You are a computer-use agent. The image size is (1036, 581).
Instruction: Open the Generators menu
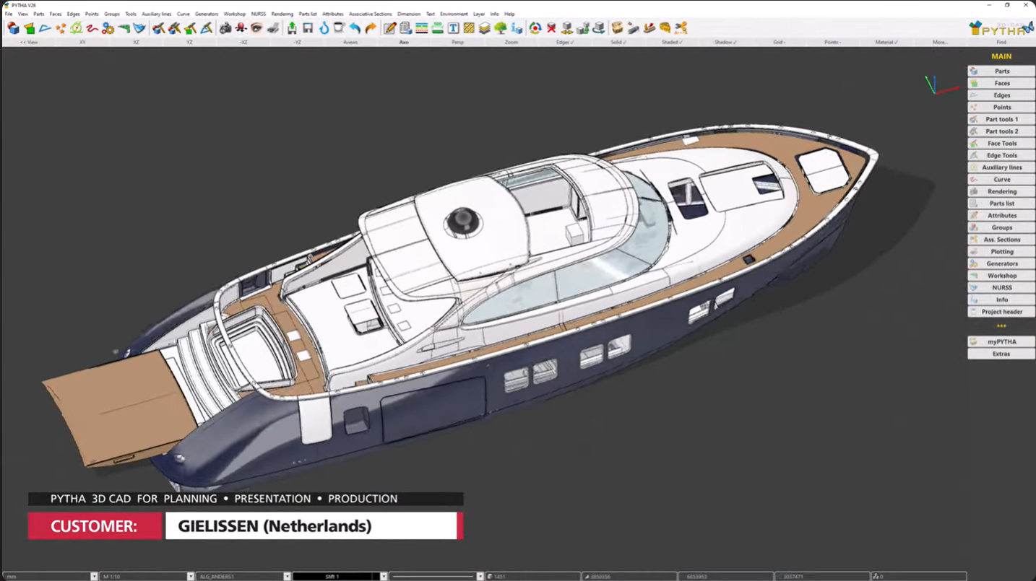pyautogui.click(x=207, y=14)
